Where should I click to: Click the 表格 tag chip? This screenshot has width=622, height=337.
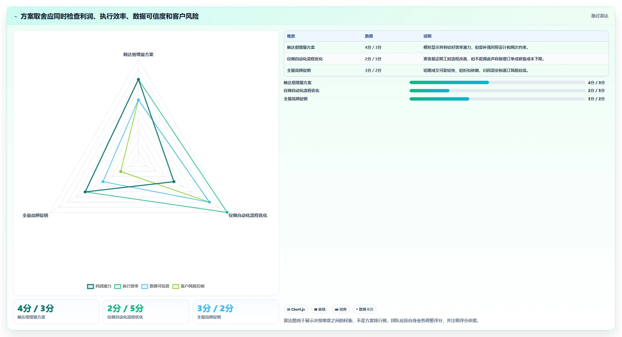320,309
